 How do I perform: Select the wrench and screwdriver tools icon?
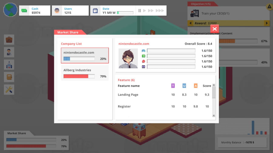point(9,89)
